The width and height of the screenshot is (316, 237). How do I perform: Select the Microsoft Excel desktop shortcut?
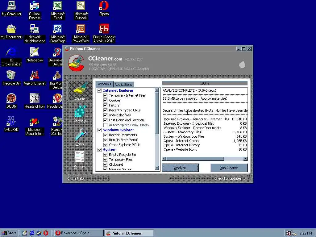click(58, 10)
